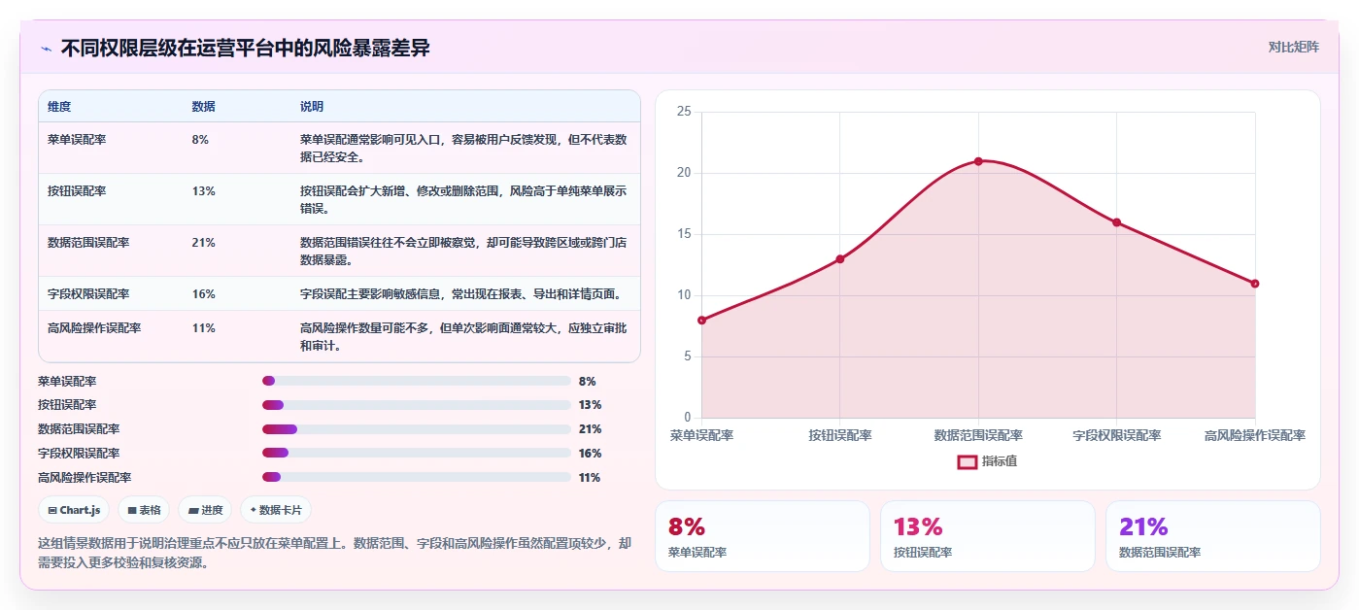Click the page title 不同权限层级在运营平台中的风险暴露差异
1359x610 pixels.
(245, 48)
